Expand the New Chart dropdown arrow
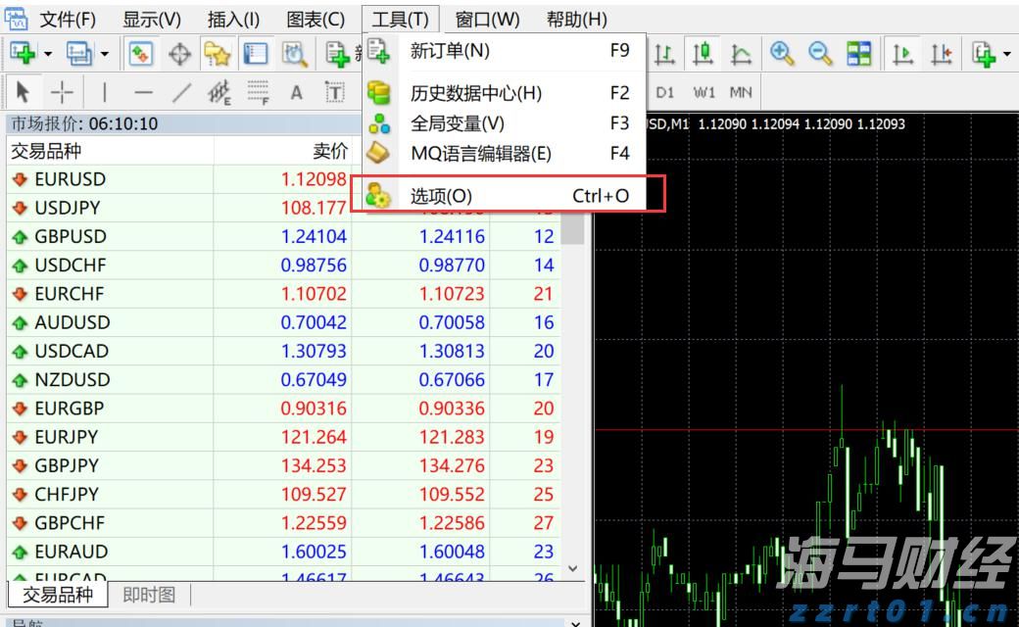The image size is (1019, 627). click(47, 54)
